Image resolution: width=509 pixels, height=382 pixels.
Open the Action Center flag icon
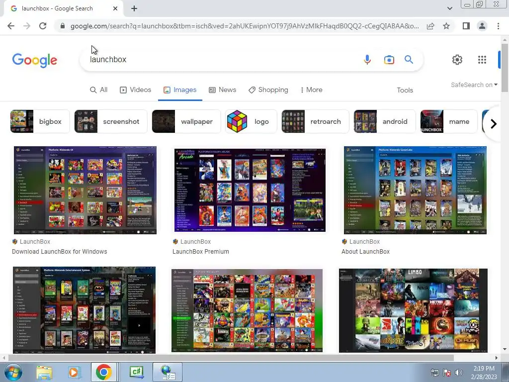447,373
